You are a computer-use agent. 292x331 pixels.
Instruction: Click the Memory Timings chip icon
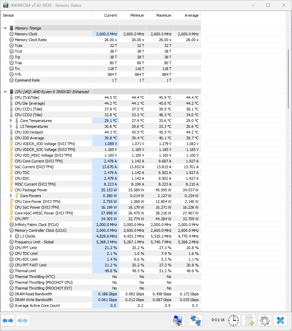(x=12, y=28)
